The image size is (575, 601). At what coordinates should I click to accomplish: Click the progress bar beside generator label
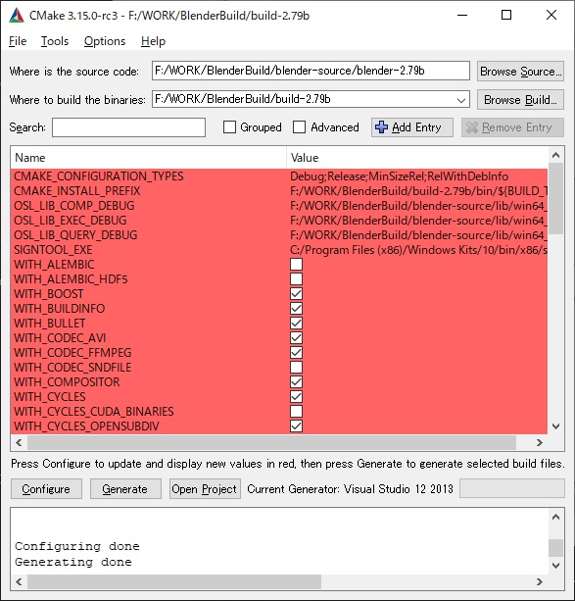511,488
